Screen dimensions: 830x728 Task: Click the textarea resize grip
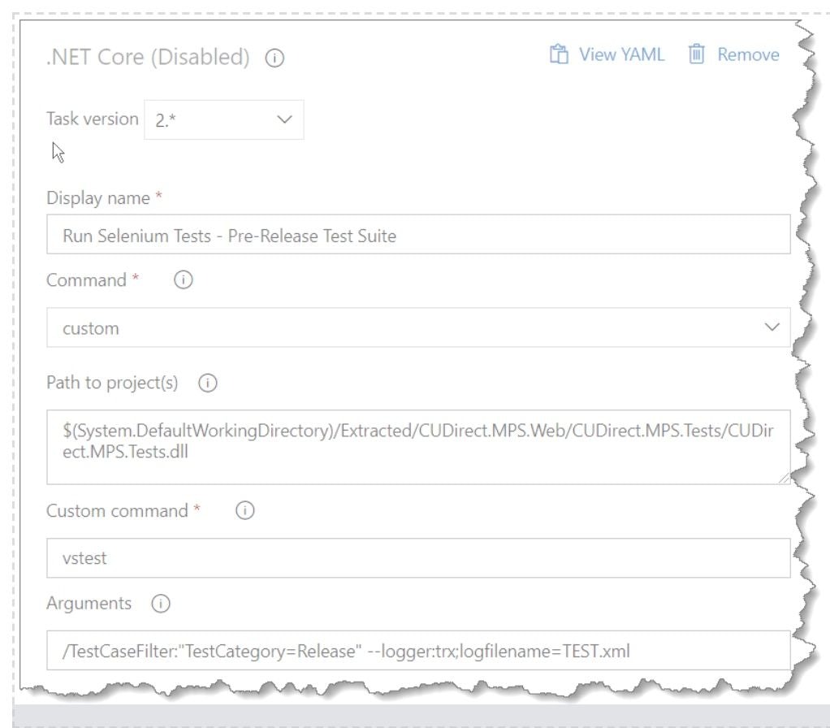pyautogui.click(x=785, y=478)
